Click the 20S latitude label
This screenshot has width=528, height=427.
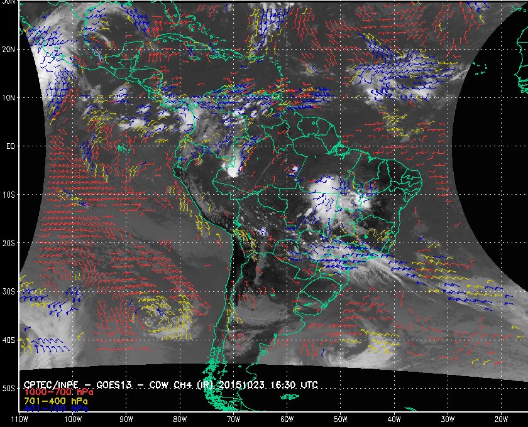(8, 243)
